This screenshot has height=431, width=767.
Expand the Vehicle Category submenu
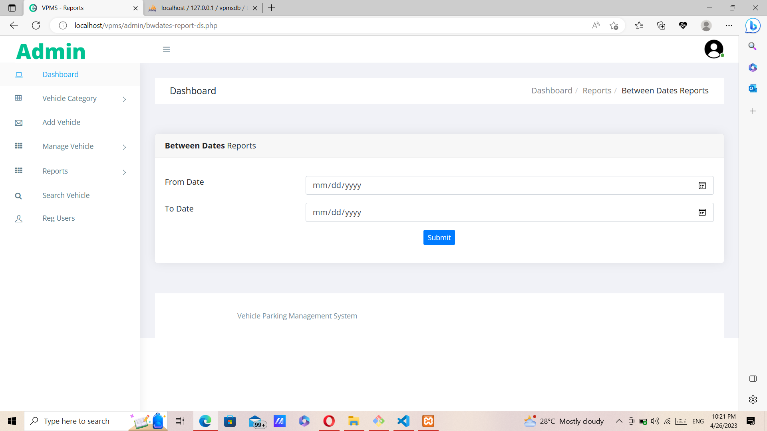[124, 99]
